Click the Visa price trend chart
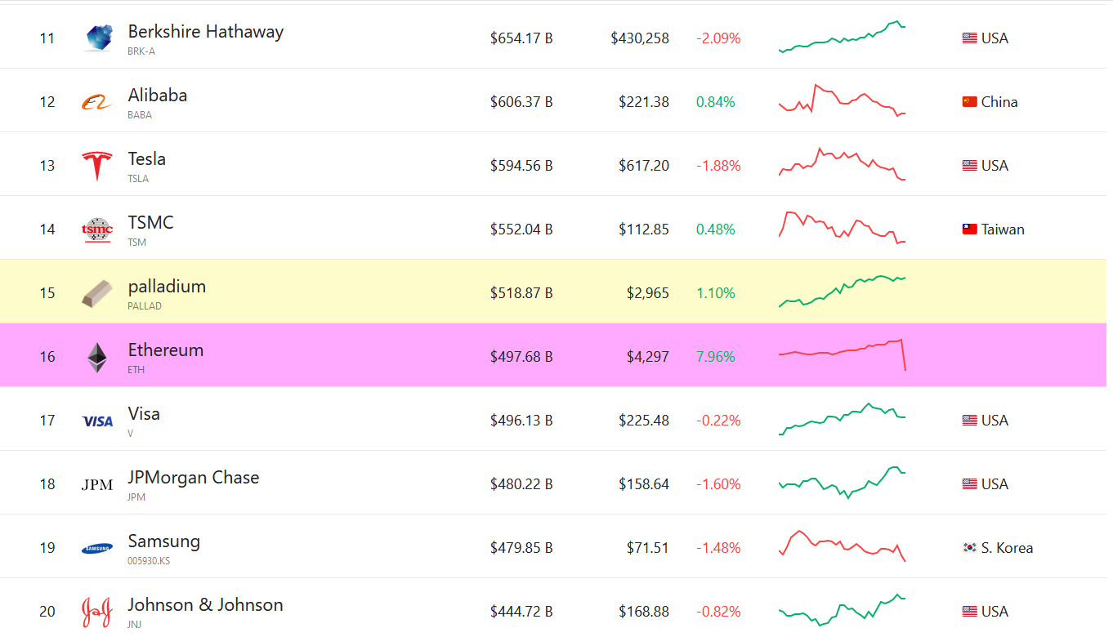1113x637 pixels. [842, 419]
